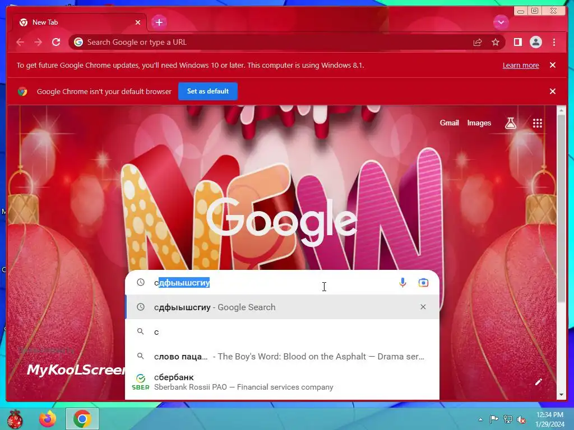The width and height of the screenshot is (574, 430).
Task: Click the muted volume tray icon
Action: (521, 419)
